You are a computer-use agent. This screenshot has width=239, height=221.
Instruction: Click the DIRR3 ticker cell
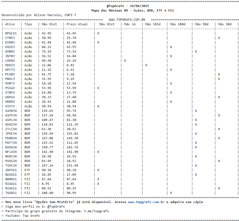[10, 42]
